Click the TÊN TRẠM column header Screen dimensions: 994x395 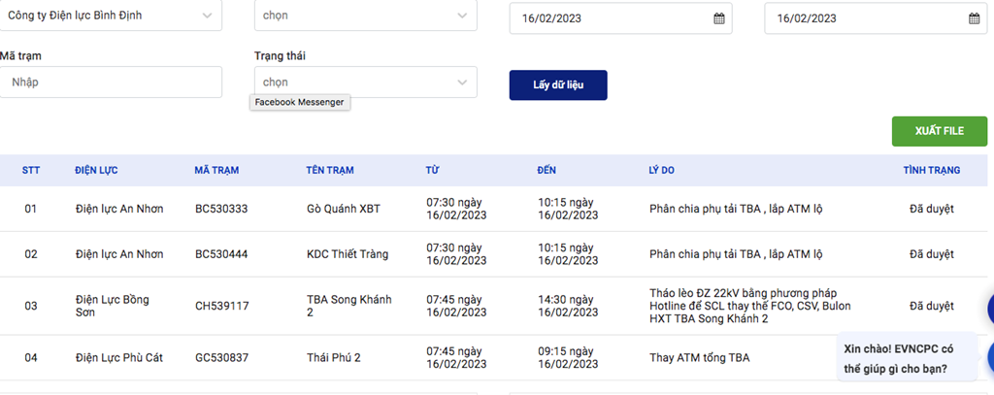click(330, 171)
